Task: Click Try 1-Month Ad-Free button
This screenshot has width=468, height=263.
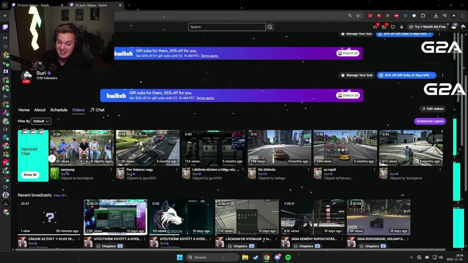Action: coord(427,27)
